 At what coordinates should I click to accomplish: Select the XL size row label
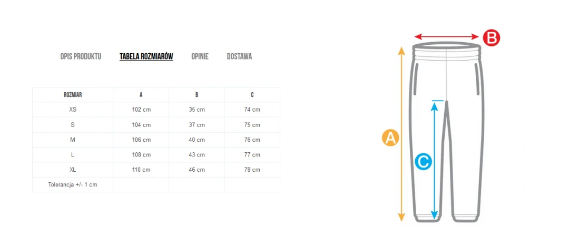coord(73,170)
